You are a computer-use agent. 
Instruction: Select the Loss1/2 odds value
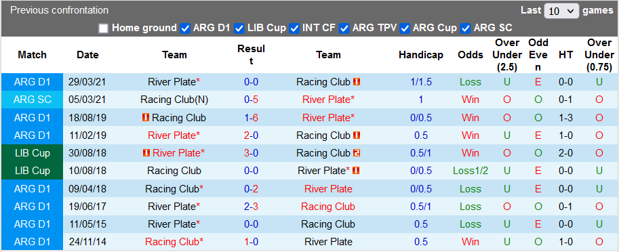click(x=470, y=171)
